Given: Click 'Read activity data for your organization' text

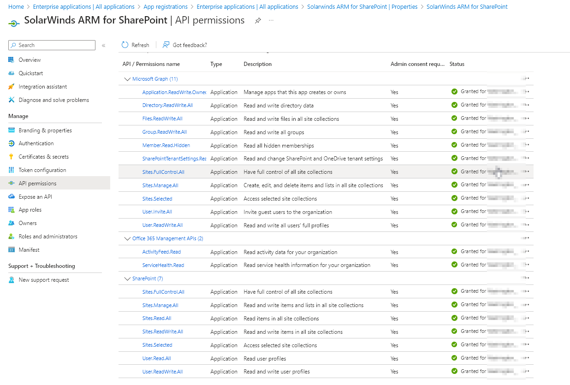Looking at the screenshot, I should [x=291, y=252].
